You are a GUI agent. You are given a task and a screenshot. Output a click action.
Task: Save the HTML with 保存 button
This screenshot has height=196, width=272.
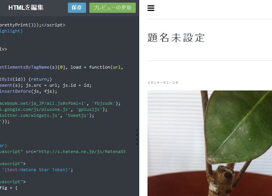click(77, 8)
